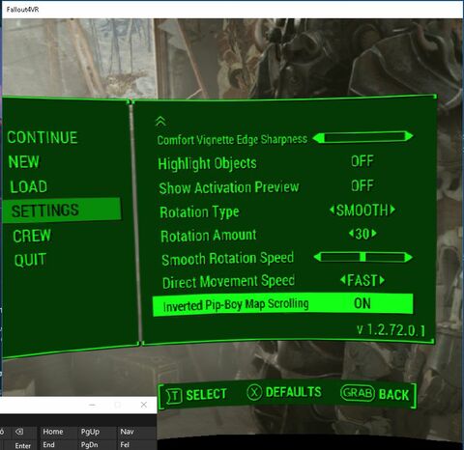Click the Home key on the on-screen keyboard
The width and height of the screenshot is (464, 450).
[x=53, y=432]
